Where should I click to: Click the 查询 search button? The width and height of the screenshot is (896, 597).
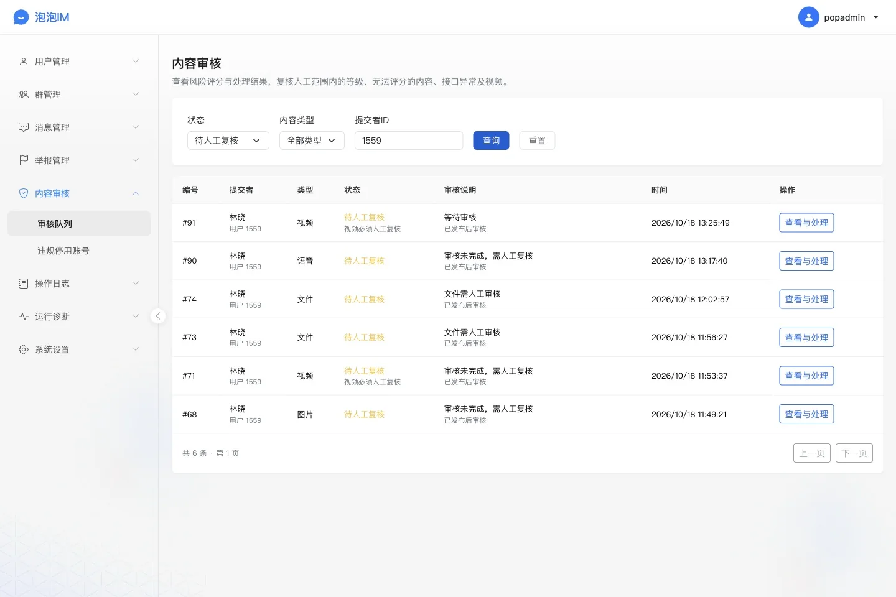click(491, 141)
